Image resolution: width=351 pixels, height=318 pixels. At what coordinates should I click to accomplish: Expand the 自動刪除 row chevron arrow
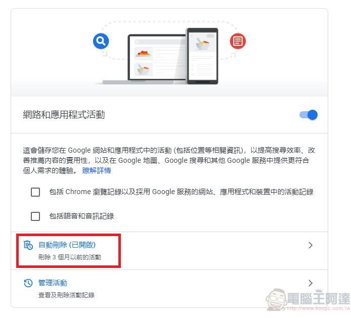310,245
